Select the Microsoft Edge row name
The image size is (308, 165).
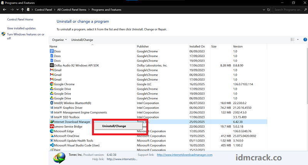tap(64, 131)
